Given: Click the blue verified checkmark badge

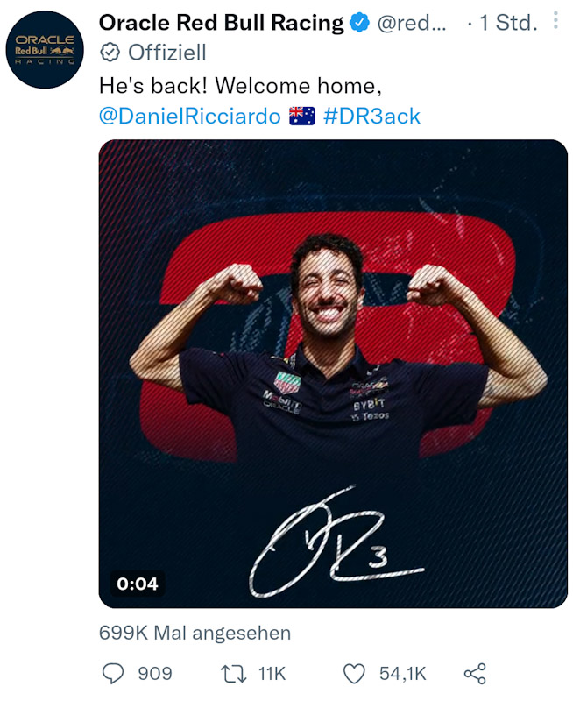Looking at the screenshot, I should tap(359, 23).
